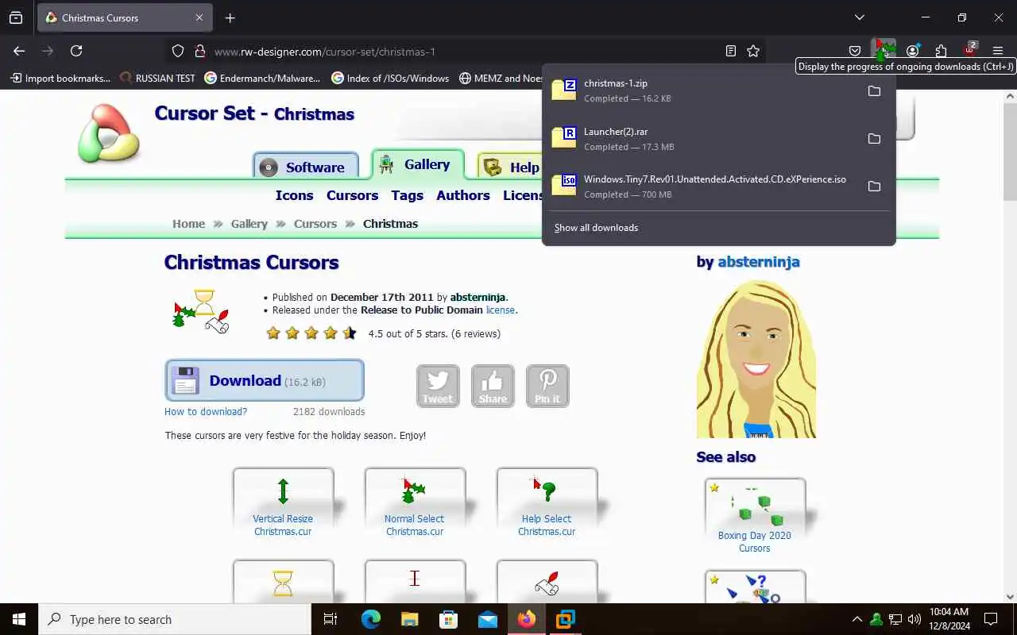The width and height of the screenshot is (1017, 635).
Task: Open Boxing Day 2020 Cursors set
Action: coord(755,518)
